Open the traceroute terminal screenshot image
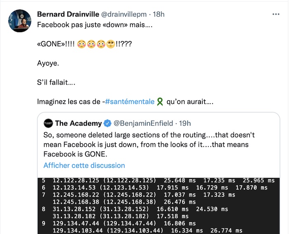Screen dimensions: 289x234 pyautogui.click(x=159, y=206)
